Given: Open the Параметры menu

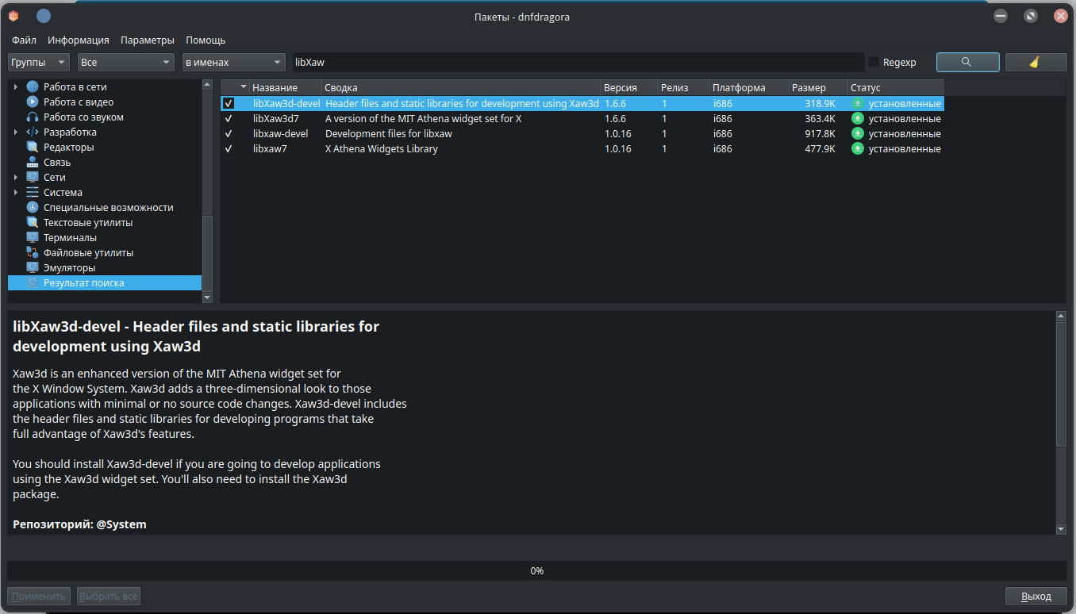Looking at the screenshot, I should click(x=147, y=40).
